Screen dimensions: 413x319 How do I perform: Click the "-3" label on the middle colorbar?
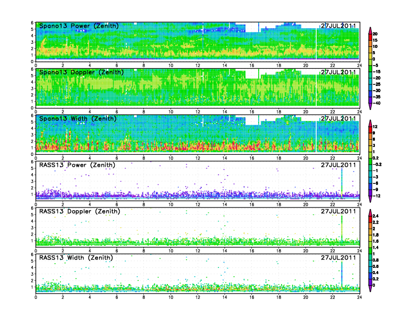pos(375,177)
